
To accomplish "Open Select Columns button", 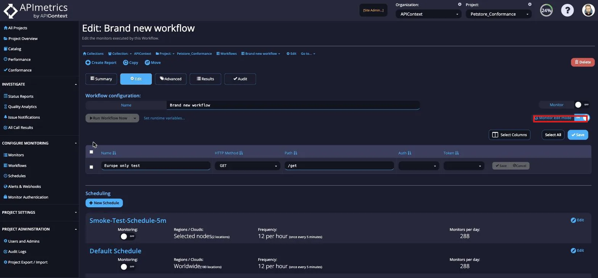I will [x=510, y=135].
